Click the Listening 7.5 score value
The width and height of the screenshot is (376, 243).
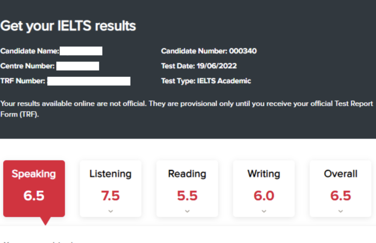click(110, 196)
